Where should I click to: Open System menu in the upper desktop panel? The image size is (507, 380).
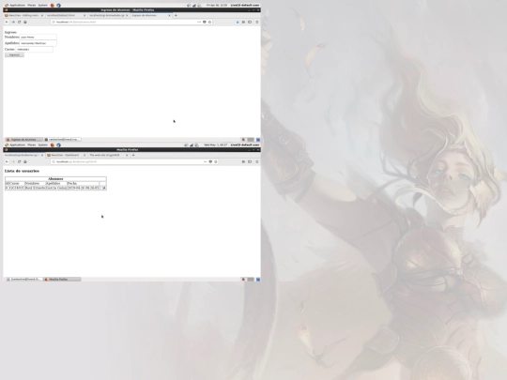(x=42, y=6)
